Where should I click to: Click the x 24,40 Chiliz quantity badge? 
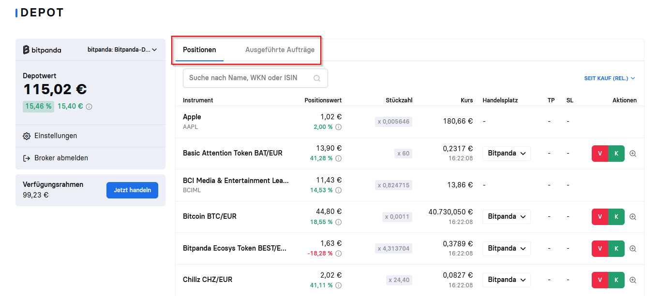399,280
